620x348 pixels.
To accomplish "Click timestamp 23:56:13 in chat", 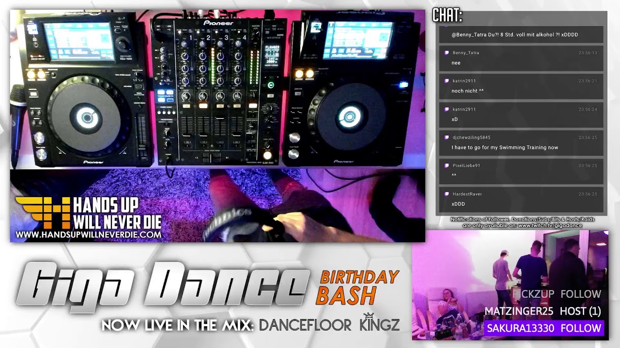I will pyautogui.click(x=588, y=53).
